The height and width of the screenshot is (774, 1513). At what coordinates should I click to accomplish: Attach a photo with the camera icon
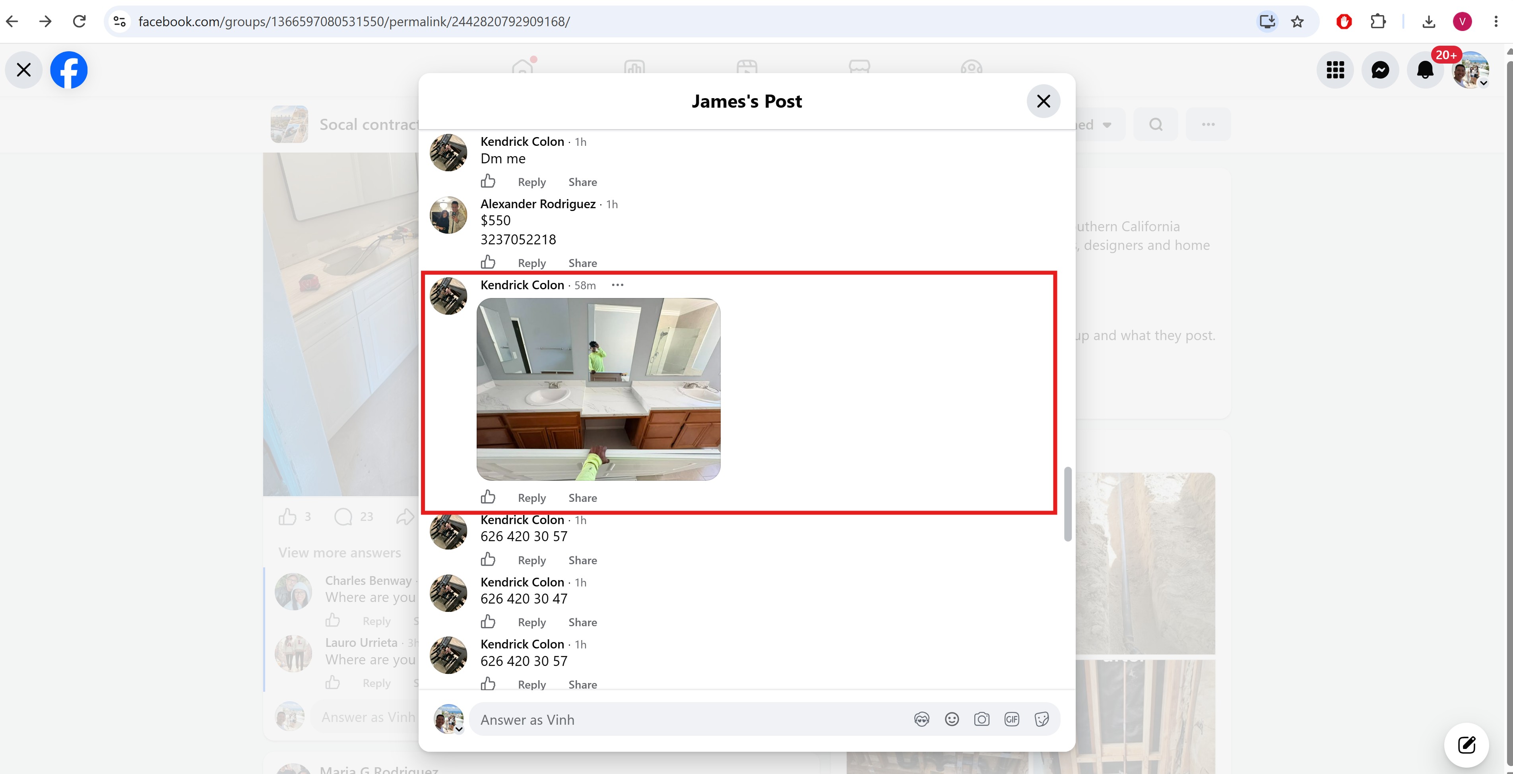(x=982, y=720)
